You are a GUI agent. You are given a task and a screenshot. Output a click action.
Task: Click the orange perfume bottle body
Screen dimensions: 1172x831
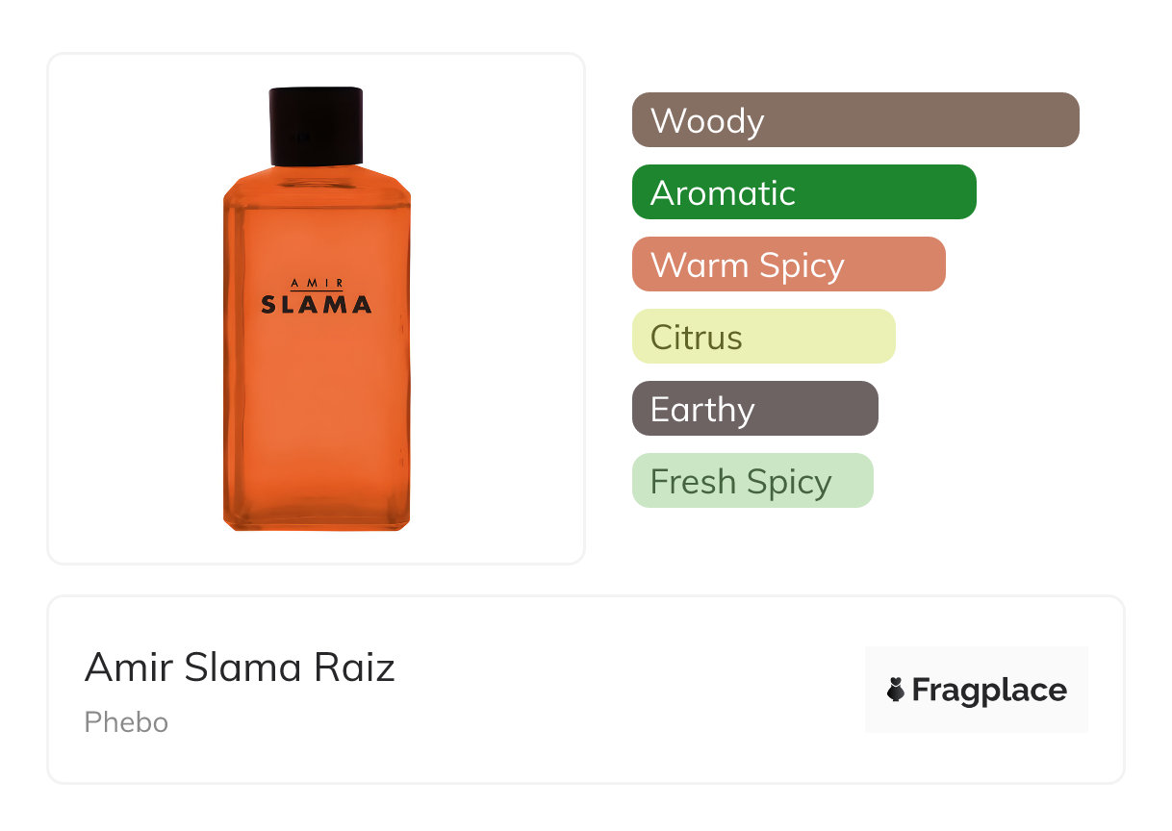pos(316,404)
